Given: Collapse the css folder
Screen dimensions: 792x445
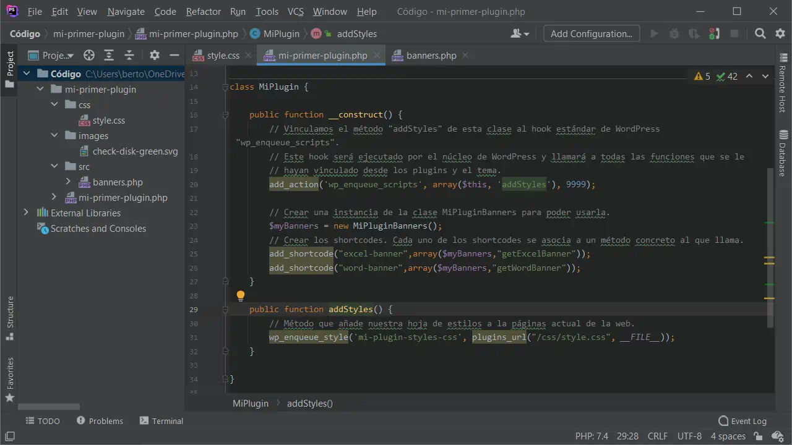Looking at the screenshot, I should [54, 104].
